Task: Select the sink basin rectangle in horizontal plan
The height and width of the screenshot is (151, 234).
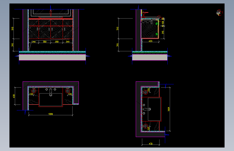Action: [51, 100]
